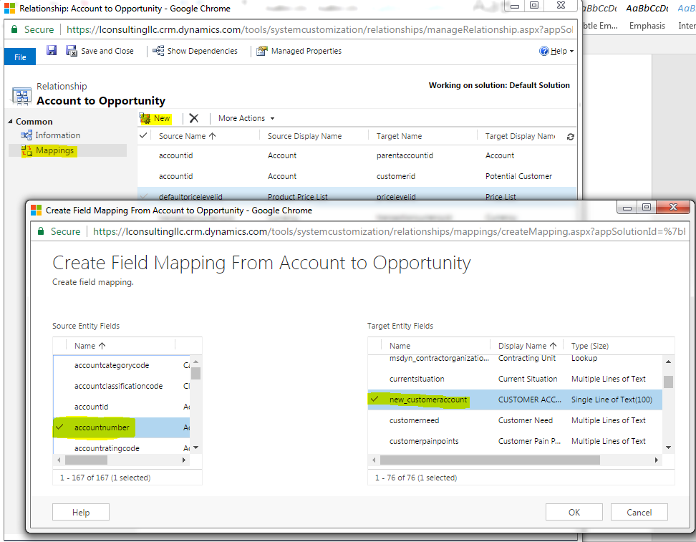Click source list scroll down arrow

195,447
